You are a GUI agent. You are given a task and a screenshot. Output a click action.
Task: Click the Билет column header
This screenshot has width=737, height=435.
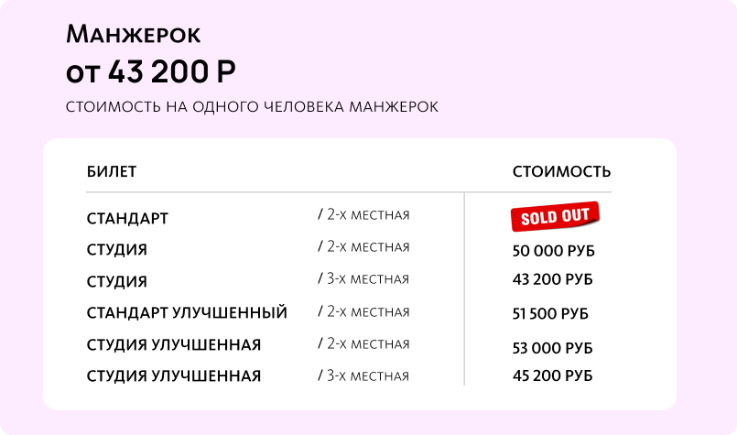coord(112,172)
